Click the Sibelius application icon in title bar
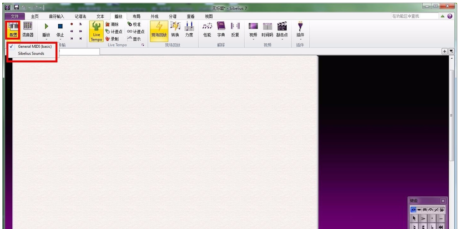Viewport: 469px width, 229px height. pos(8,7)
